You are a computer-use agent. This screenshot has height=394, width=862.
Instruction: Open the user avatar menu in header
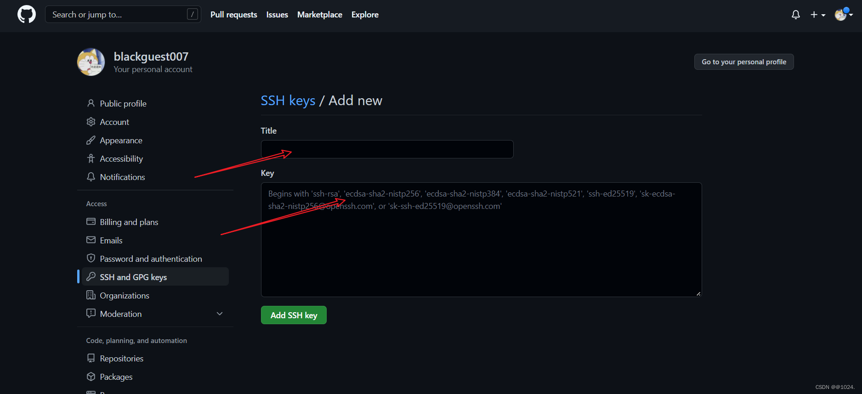[x=844, y=15]
